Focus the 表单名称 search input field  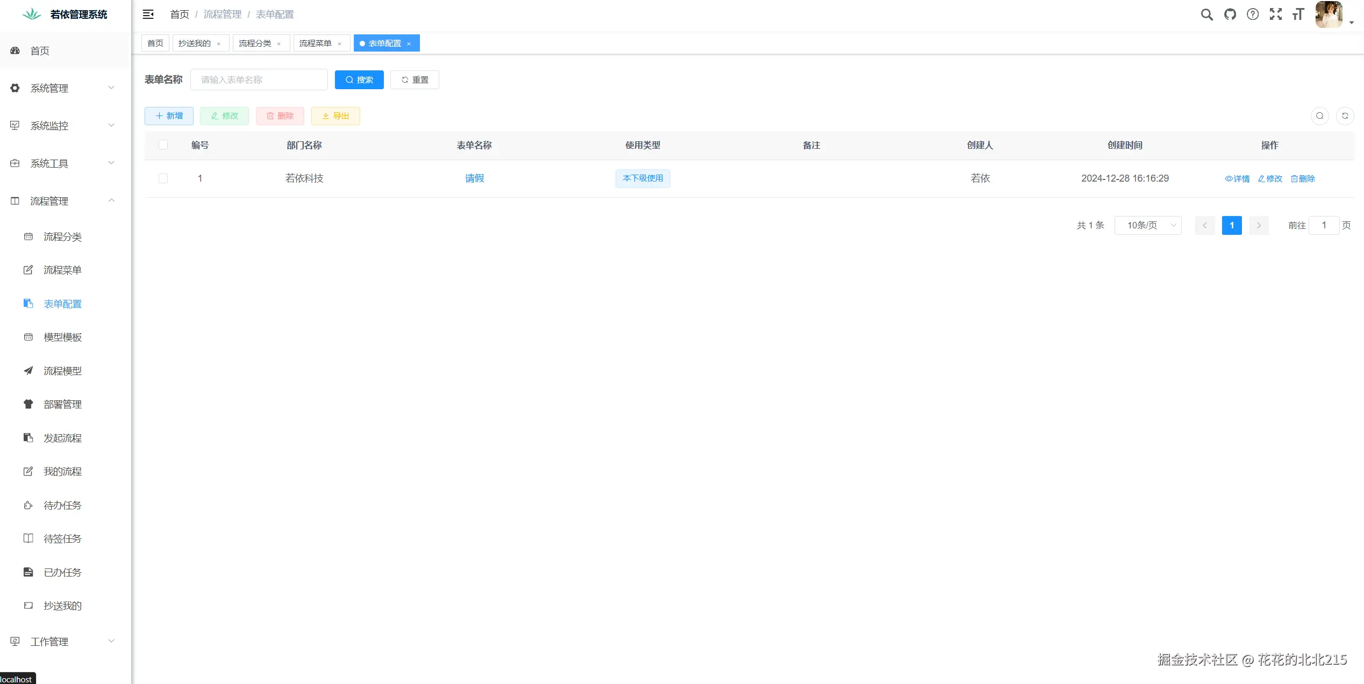(x=259, y=80)
